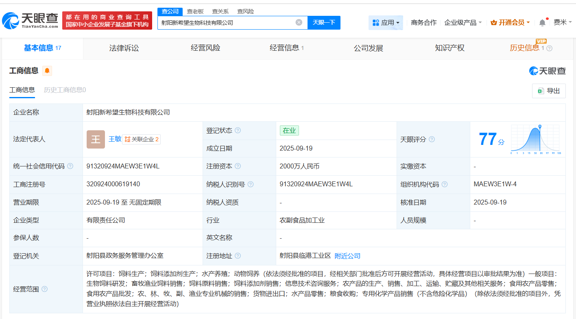Image resolution: width=576 pixels, height=319 pixels.
Task: Clear the search box with the X icon
Action: pyautogui.click(x=299, y=22)
